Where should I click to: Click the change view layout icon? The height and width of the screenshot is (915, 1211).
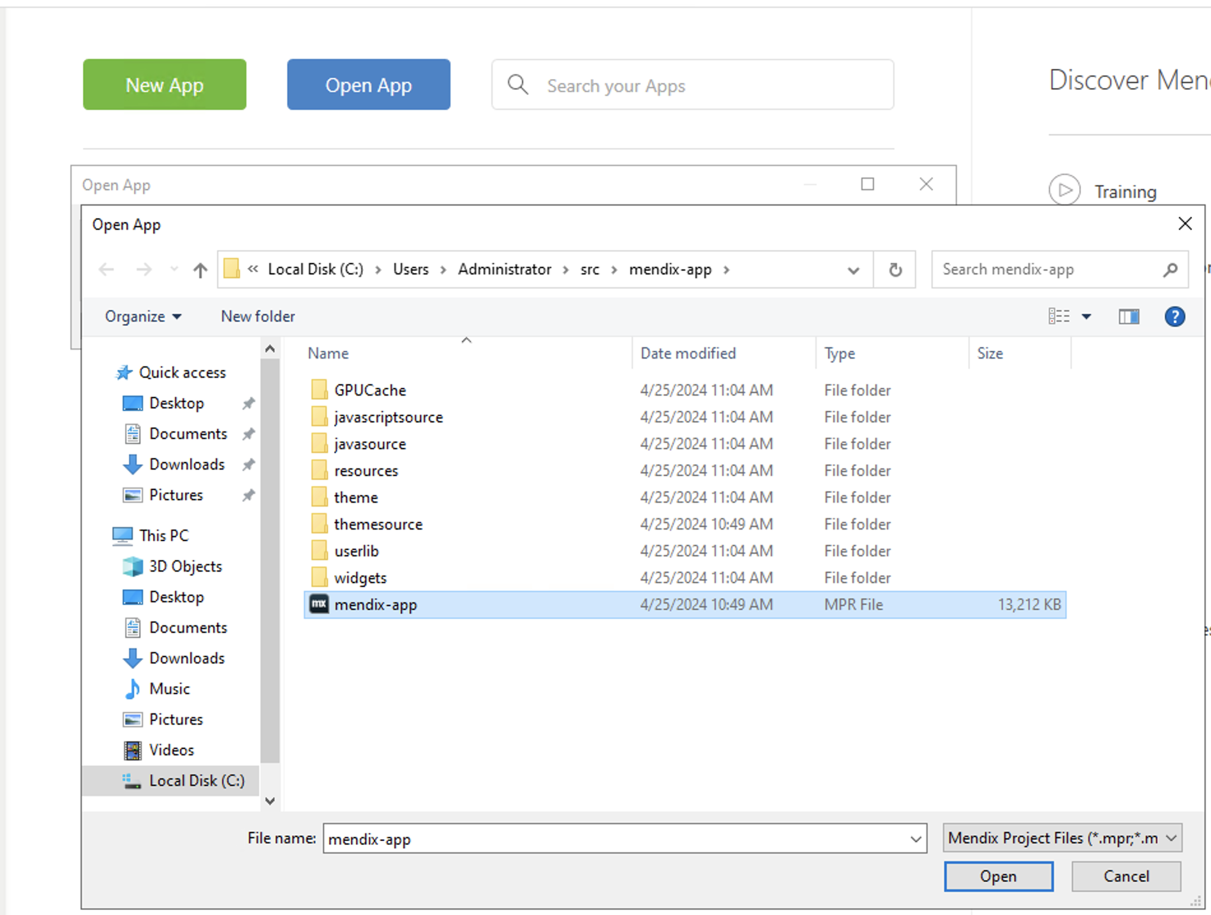click(x=1059, y=316)
